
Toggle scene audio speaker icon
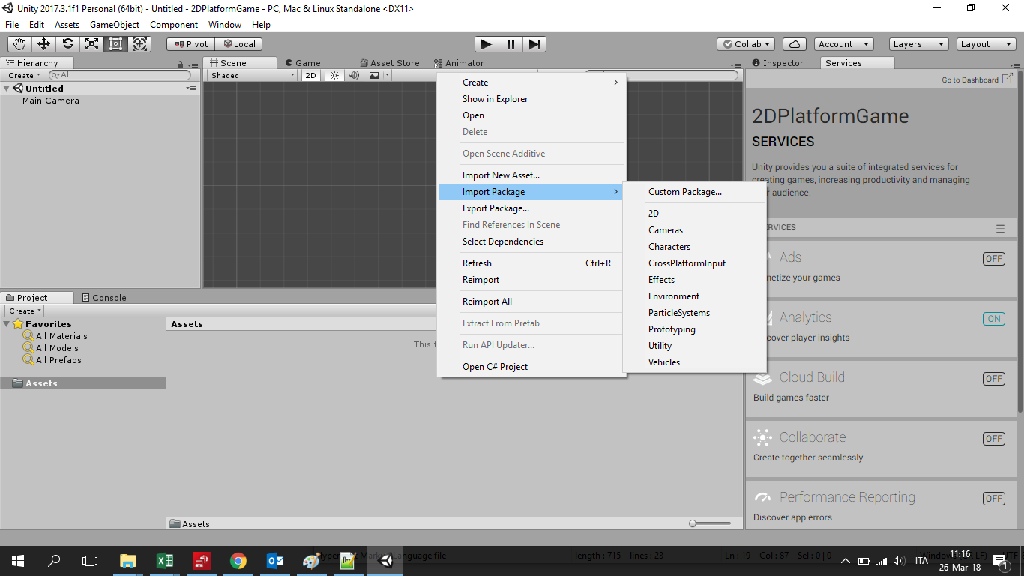click(354, 75)
